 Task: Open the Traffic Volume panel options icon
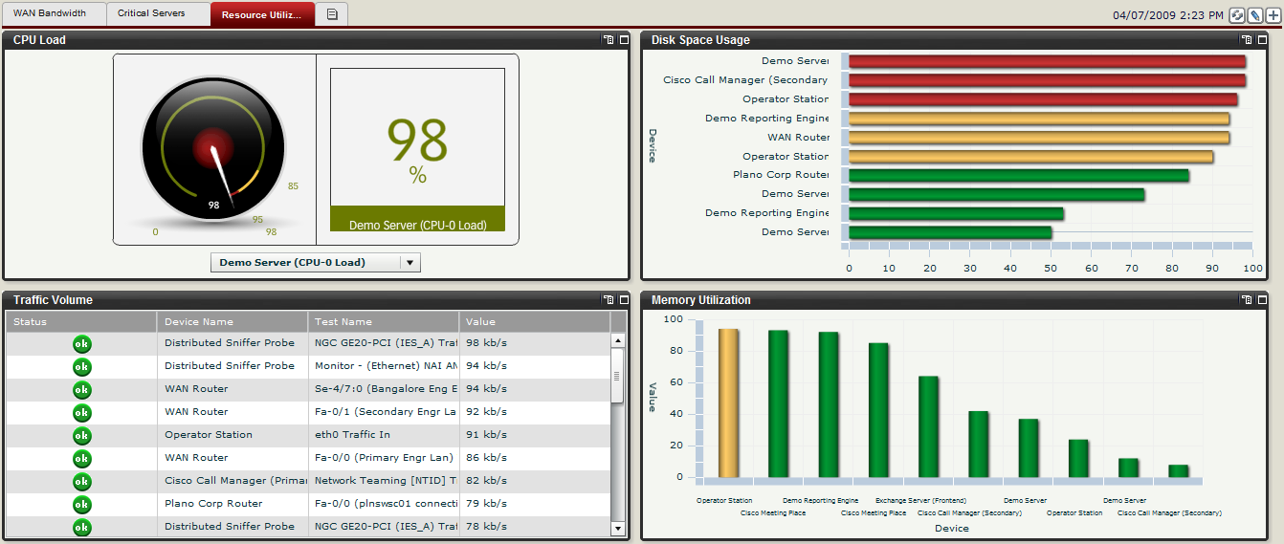coord(609,300)
